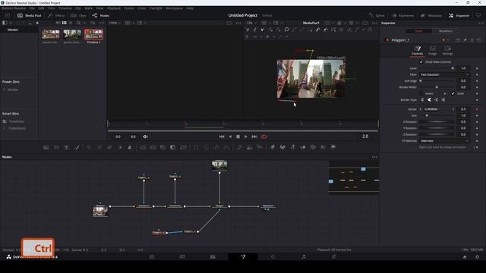
Task: Stop playback
Action: coord(238,136)
